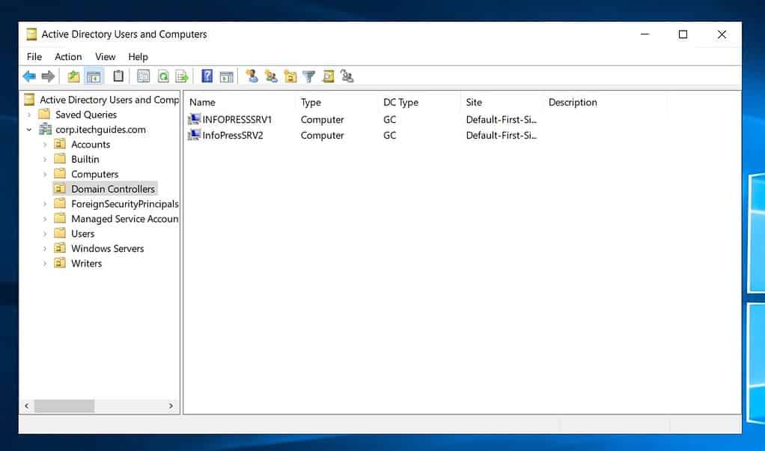Click the folder icon beside Windows Servers
The height and width of the screenshot is (451, 765).
point(60,248)
